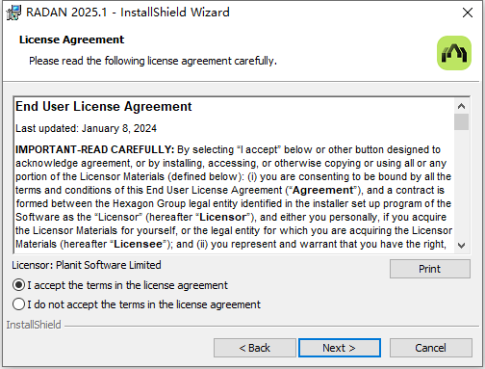This screenshot has width=485, height=369.
Task: Click the green RADAN logo
Action: pos(454,53)
